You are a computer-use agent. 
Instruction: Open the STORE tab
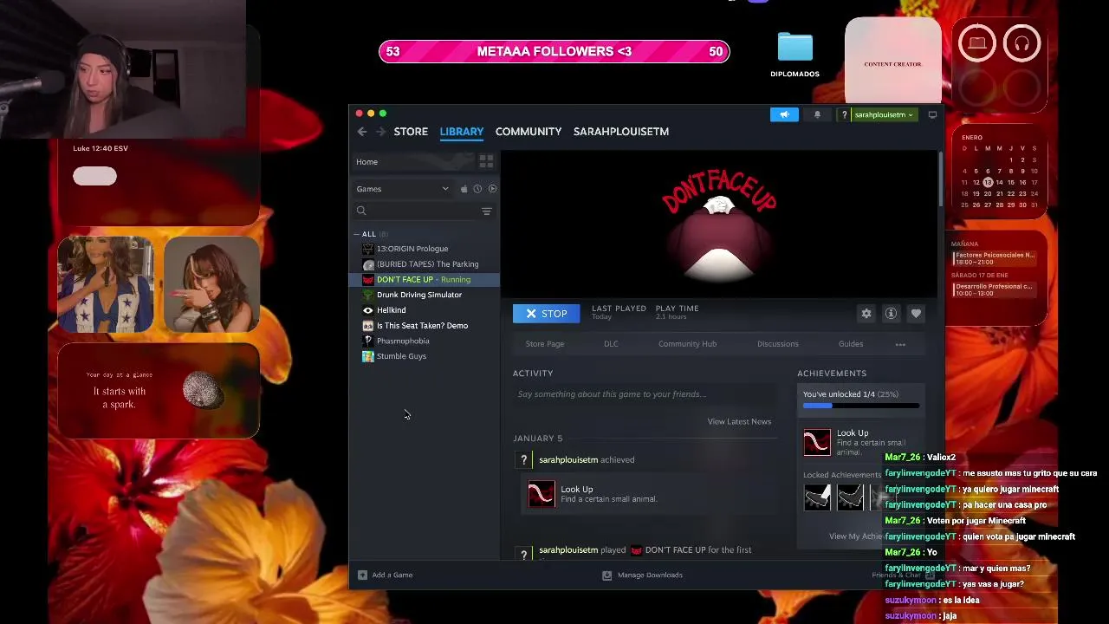point(411,132)
